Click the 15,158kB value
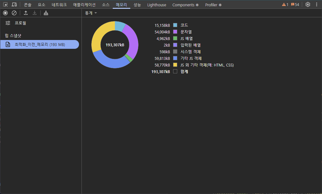Image resolution: width=322 pixels, height=194 pixels. [x=162, y=25]
